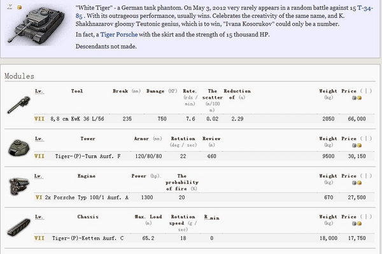382x254 pixels.
Task: Click the max load value 65.2
Action: coord(148,238)
